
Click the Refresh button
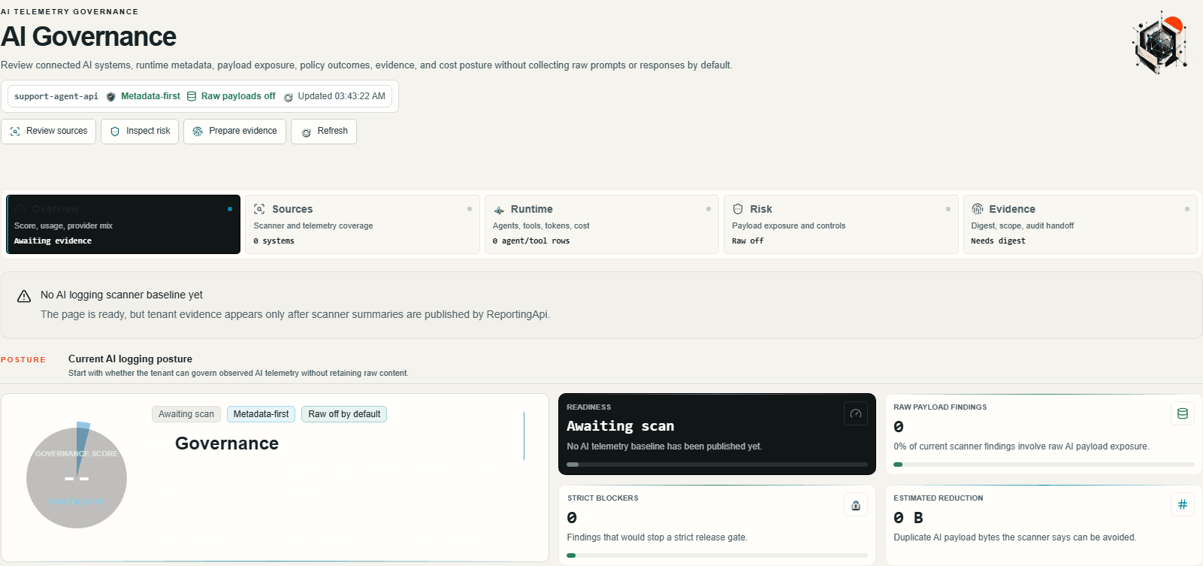(x=324, y=132)
